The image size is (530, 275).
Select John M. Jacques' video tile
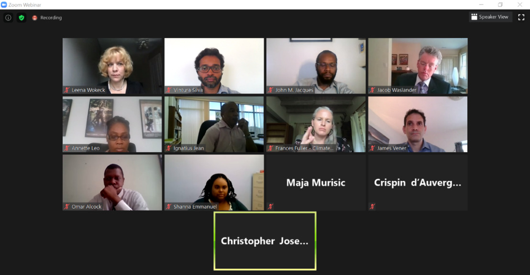(x=316, y=66)
